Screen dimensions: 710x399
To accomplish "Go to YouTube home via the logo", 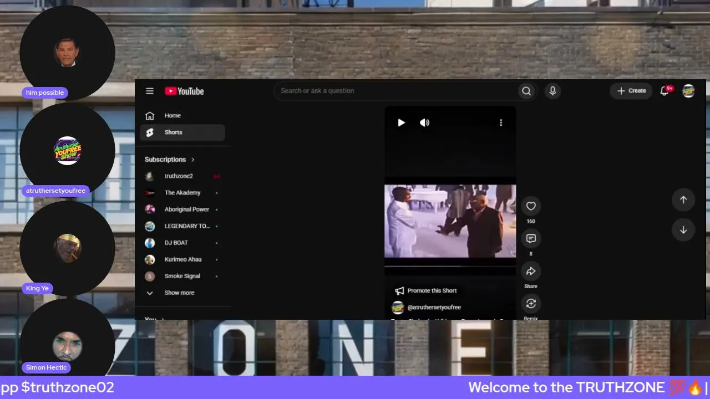I will [184, 91].
